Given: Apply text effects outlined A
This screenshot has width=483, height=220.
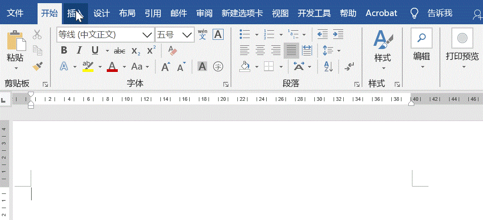Looking at the screenshot, I should (x=64, y=66).
